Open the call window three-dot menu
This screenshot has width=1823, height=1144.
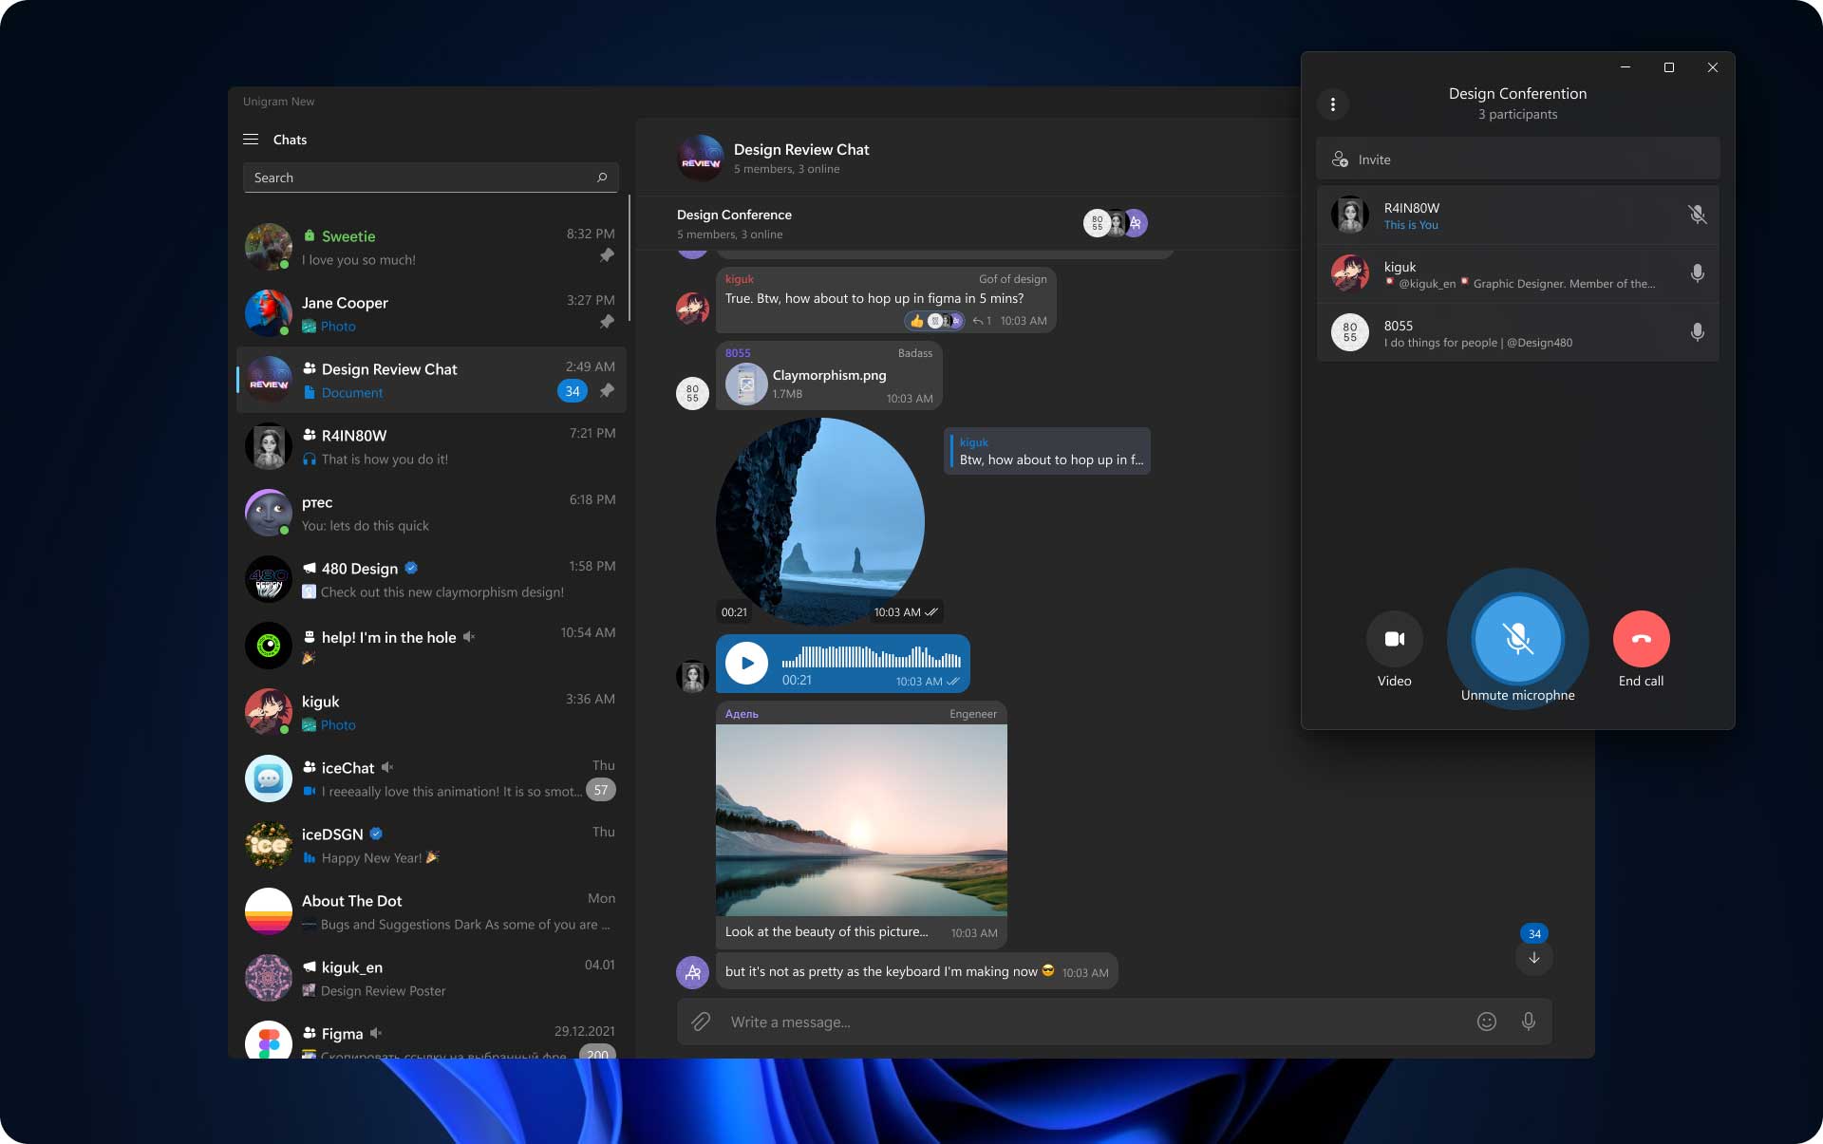pyautogui.click(x=1333, y=104)
